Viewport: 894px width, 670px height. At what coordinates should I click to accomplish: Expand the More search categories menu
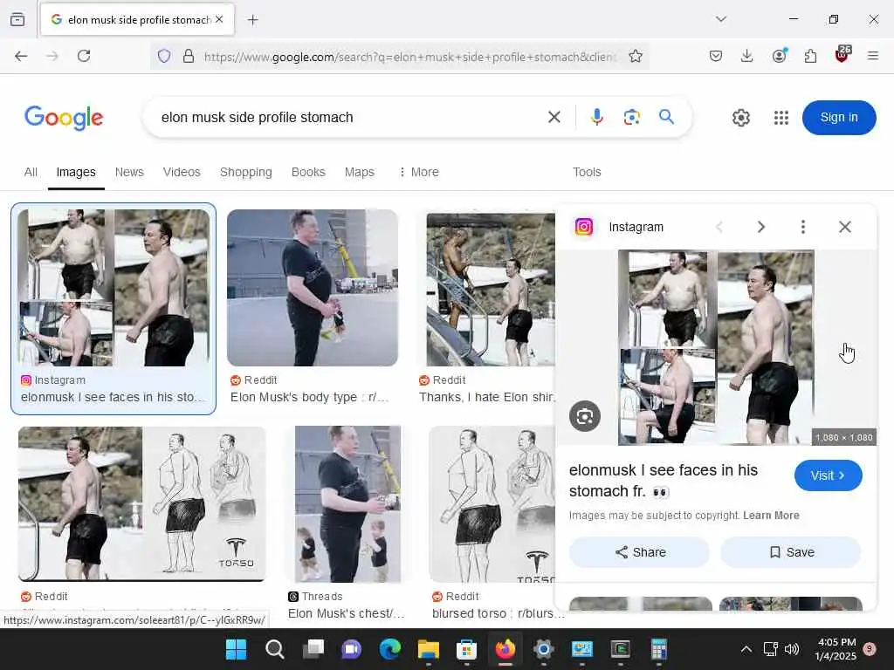click(419, 172)
